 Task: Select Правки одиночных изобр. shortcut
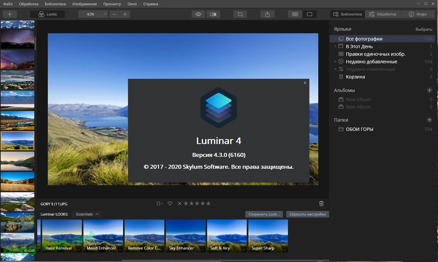[381, 54]
